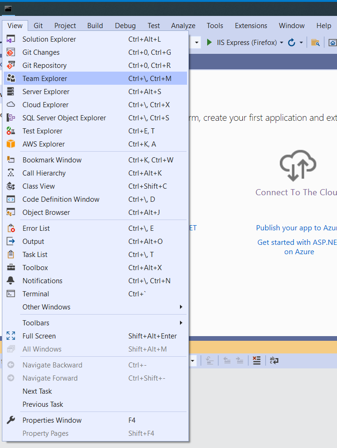337x448 pixels.
Task: Click the Solution Explorer icon
Action: [x=11, y=39]
